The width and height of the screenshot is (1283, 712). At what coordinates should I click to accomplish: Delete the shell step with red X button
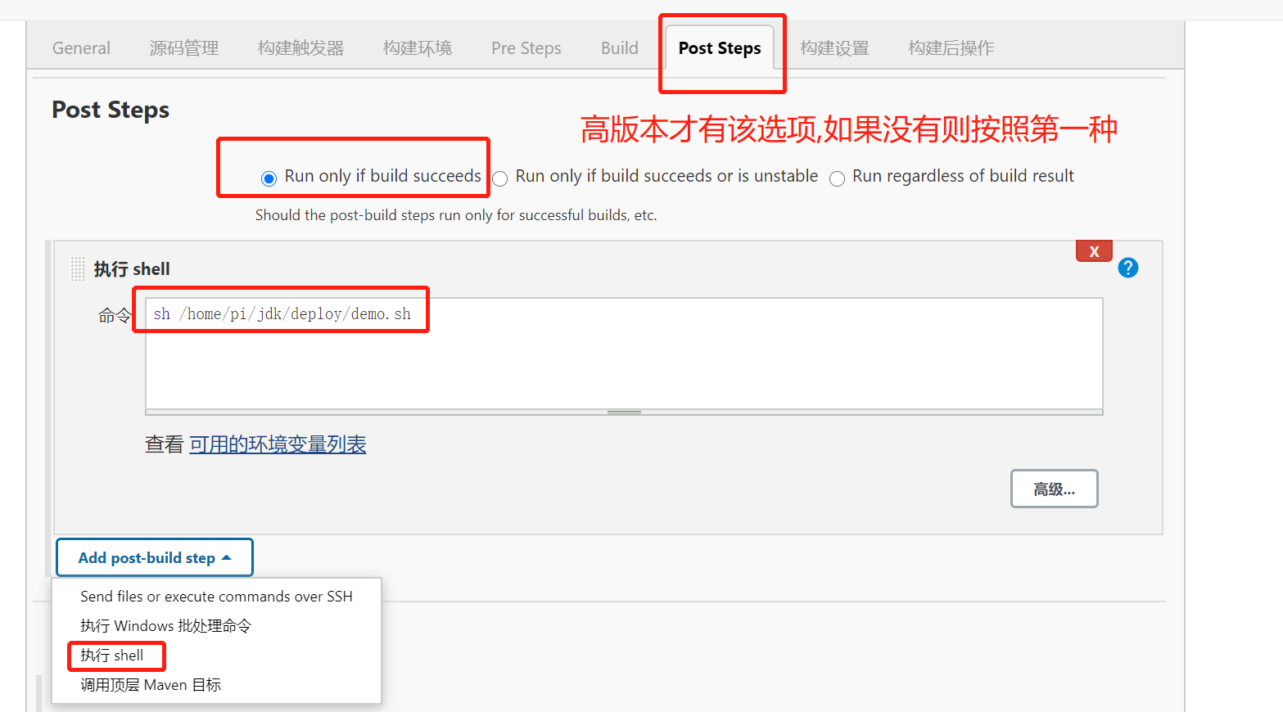(x=1093, y=251)
